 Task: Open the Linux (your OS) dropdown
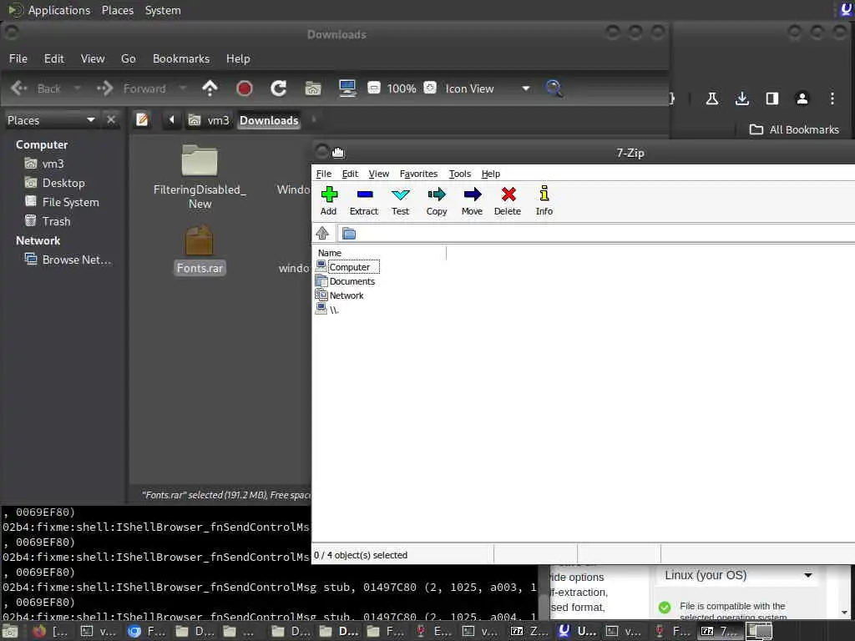[738, 576]
